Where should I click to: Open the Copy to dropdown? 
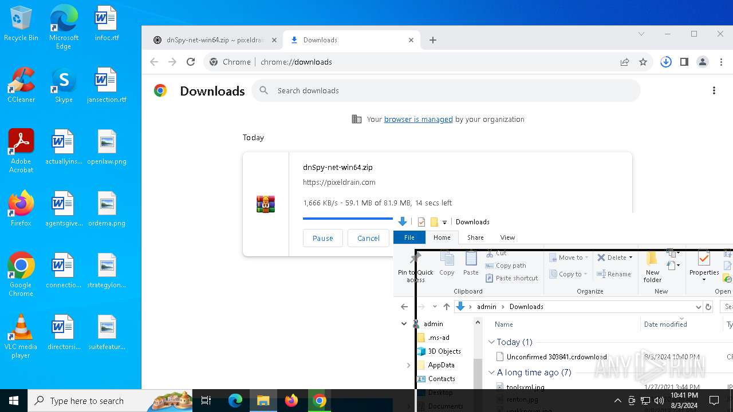coord(569,274)
